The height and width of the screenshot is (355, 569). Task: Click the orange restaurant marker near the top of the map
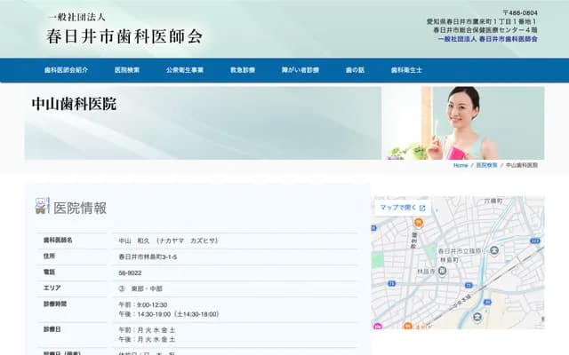(419, 223)
